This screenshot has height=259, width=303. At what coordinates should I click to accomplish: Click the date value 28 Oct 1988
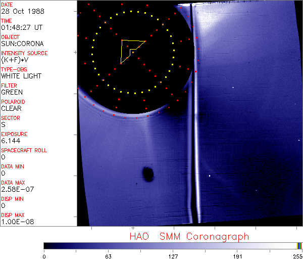(18, 11)
